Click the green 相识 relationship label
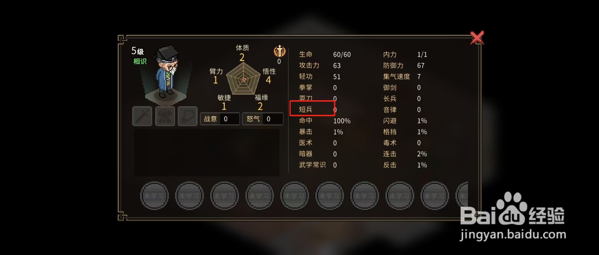The height and width of the screenshot is (255, 599). [140, 61]
